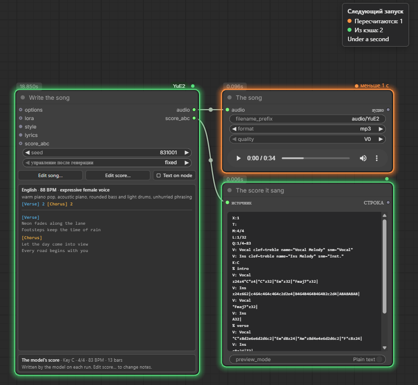This screenshot has width=418, height=385.
Task: Decrease the seed value
Action: pyautogui.click(x=27, y=153)
